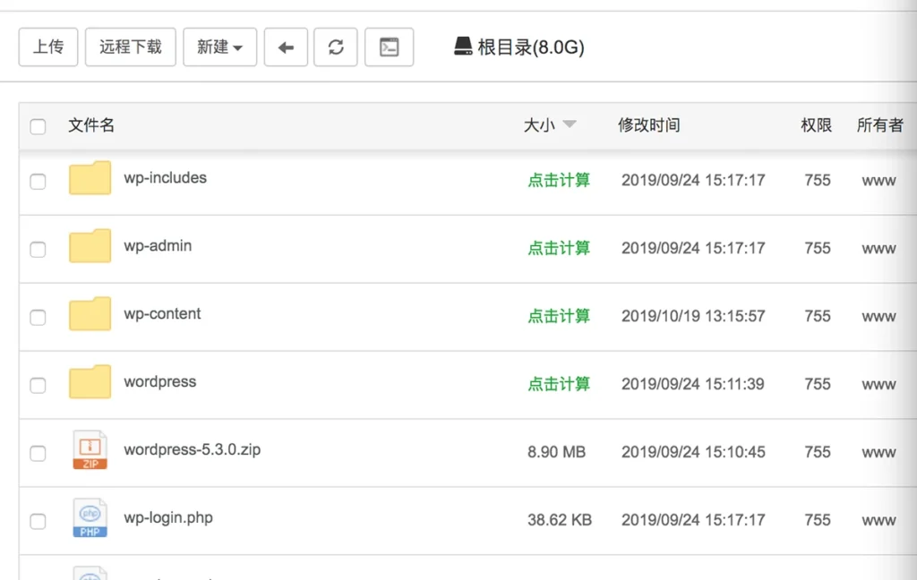
Task: Click the wordpress folder icon
Action: [90, 381]
